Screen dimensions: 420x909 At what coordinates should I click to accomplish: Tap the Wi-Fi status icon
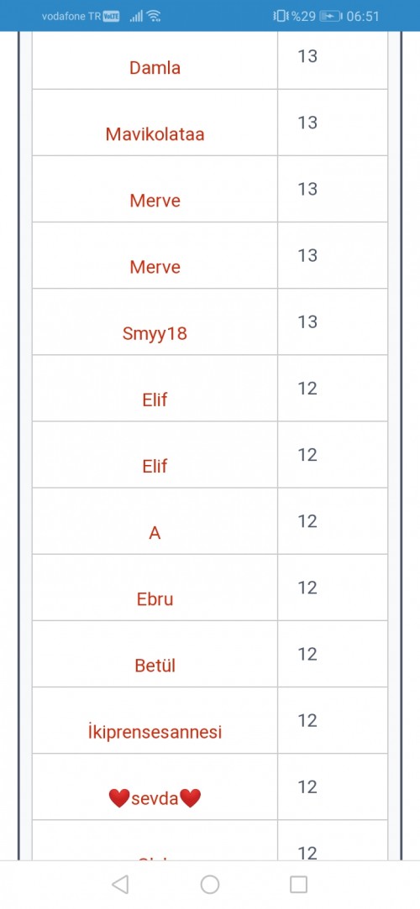click(x=153, y=16)
